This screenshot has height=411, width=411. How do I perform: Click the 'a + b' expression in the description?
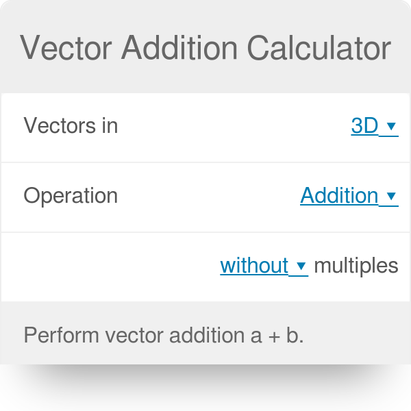tap(275, 336)
